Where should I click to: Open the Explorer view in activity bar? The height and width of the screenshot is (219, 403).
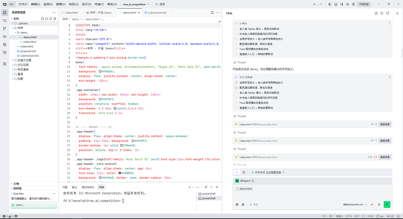[5, 13]
